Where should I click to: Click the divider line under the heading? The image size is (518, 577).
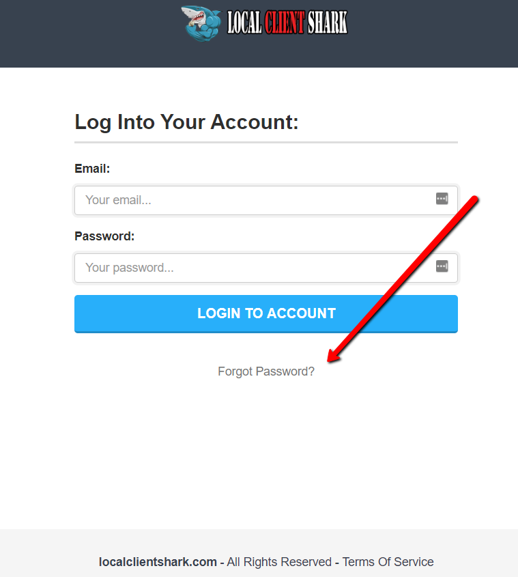266,142
